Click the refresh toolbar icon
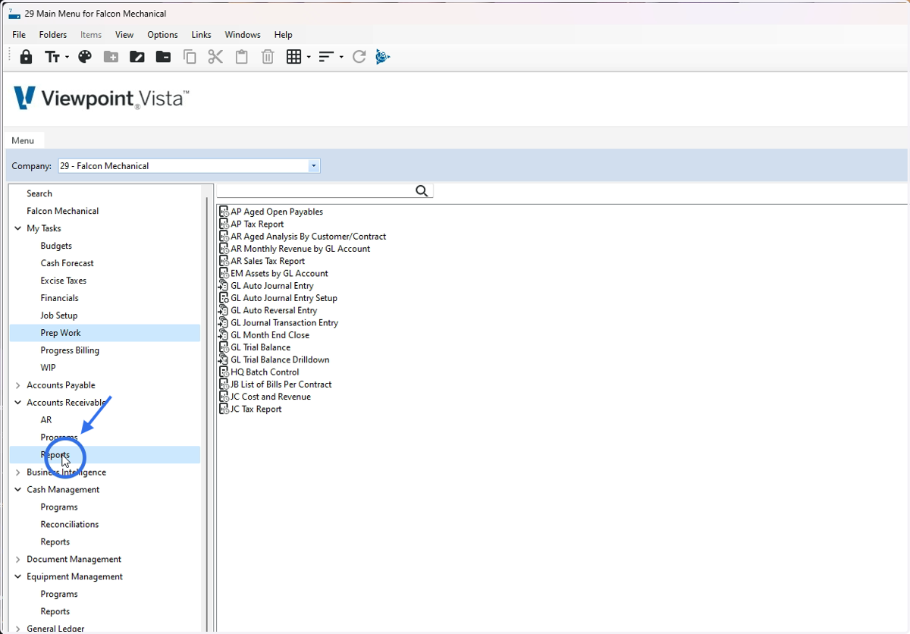This screenshot has width=910, height=634. click(x=359, y=57)
